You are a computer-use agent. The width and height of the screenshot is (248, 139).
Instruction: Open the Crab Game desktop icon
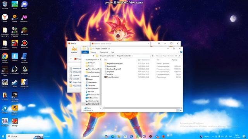tap(5, 122)
